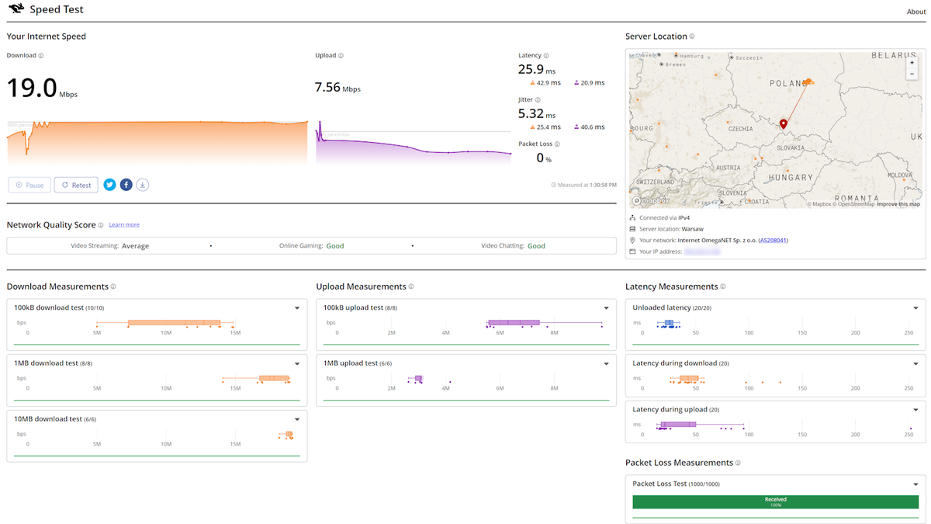Open the About page

pos(915,12)
